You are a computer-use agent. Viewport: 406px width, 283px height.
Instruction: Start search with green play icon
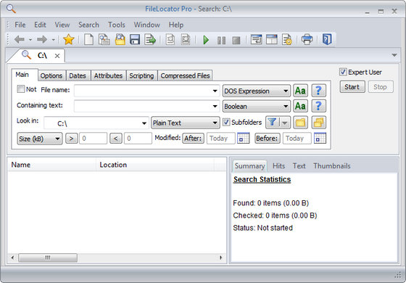pos(206,40)
